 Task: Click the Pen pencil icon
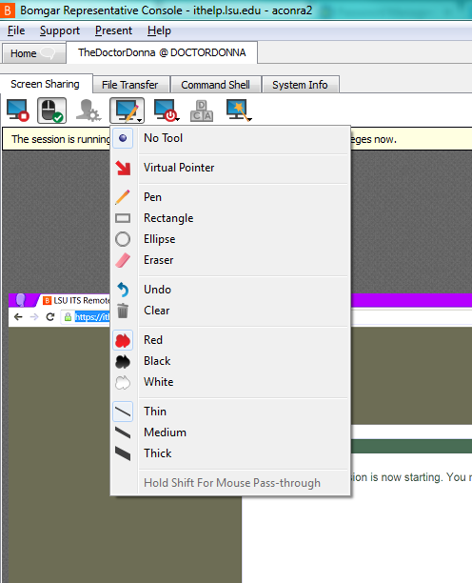(x=123, y=197)
